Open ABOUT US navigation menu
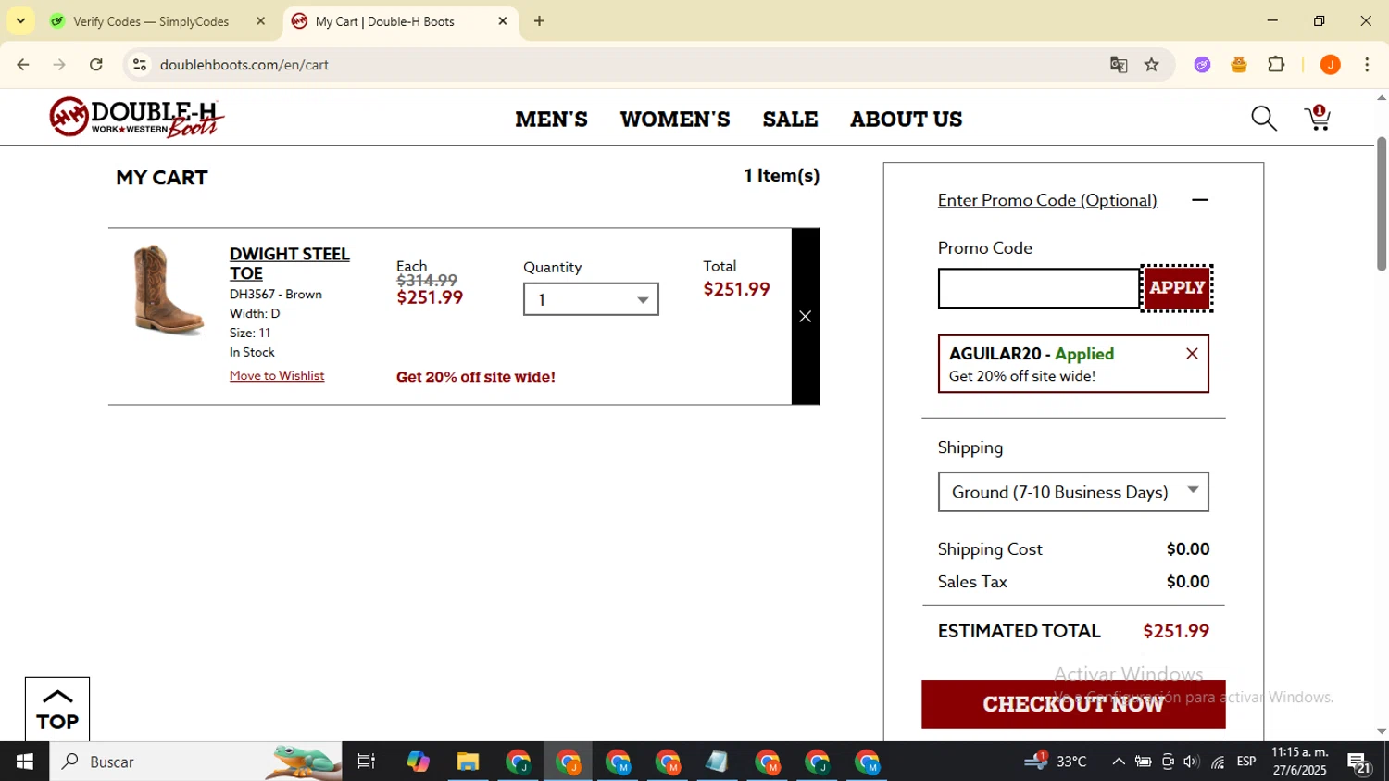Image resolution: width=1389 pixels, height=781 pixels. tap(907, 120)
